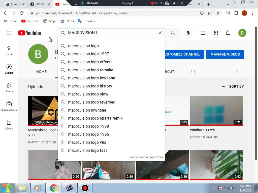Open the plant video thumbnail 0:03
Screen dimensions: 258x193
[216, 165]
